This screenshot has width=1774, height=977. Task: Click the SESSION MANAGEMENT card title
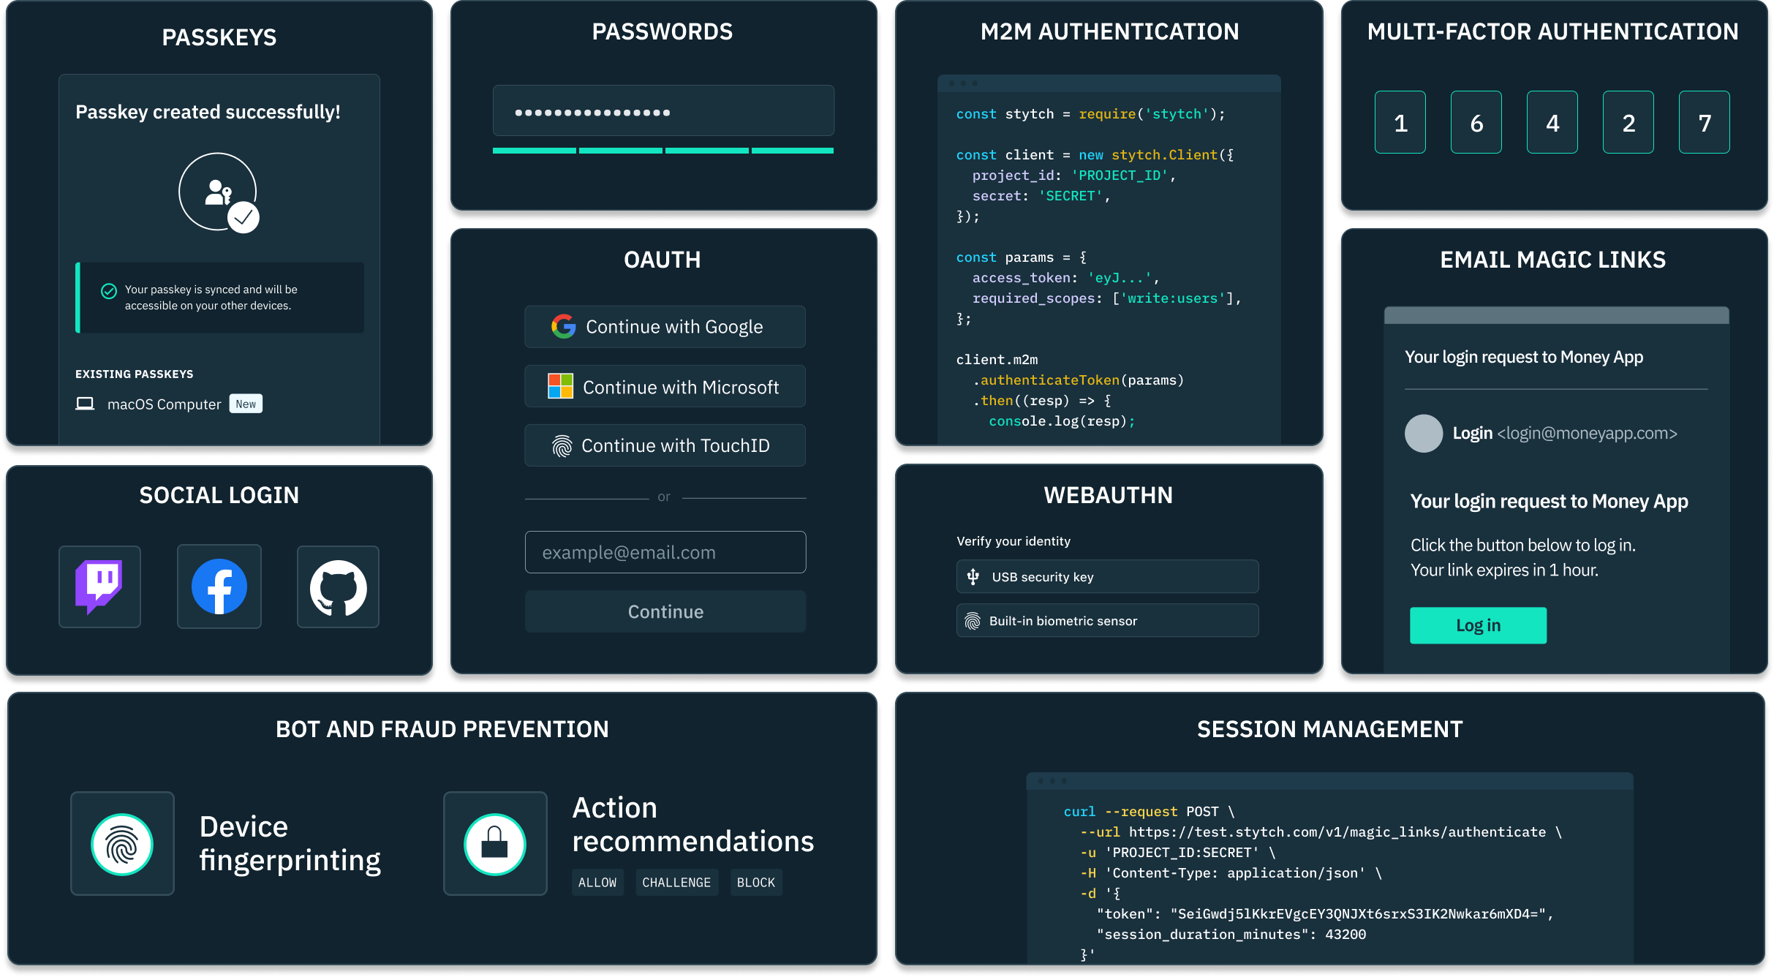click(1329, 729)
